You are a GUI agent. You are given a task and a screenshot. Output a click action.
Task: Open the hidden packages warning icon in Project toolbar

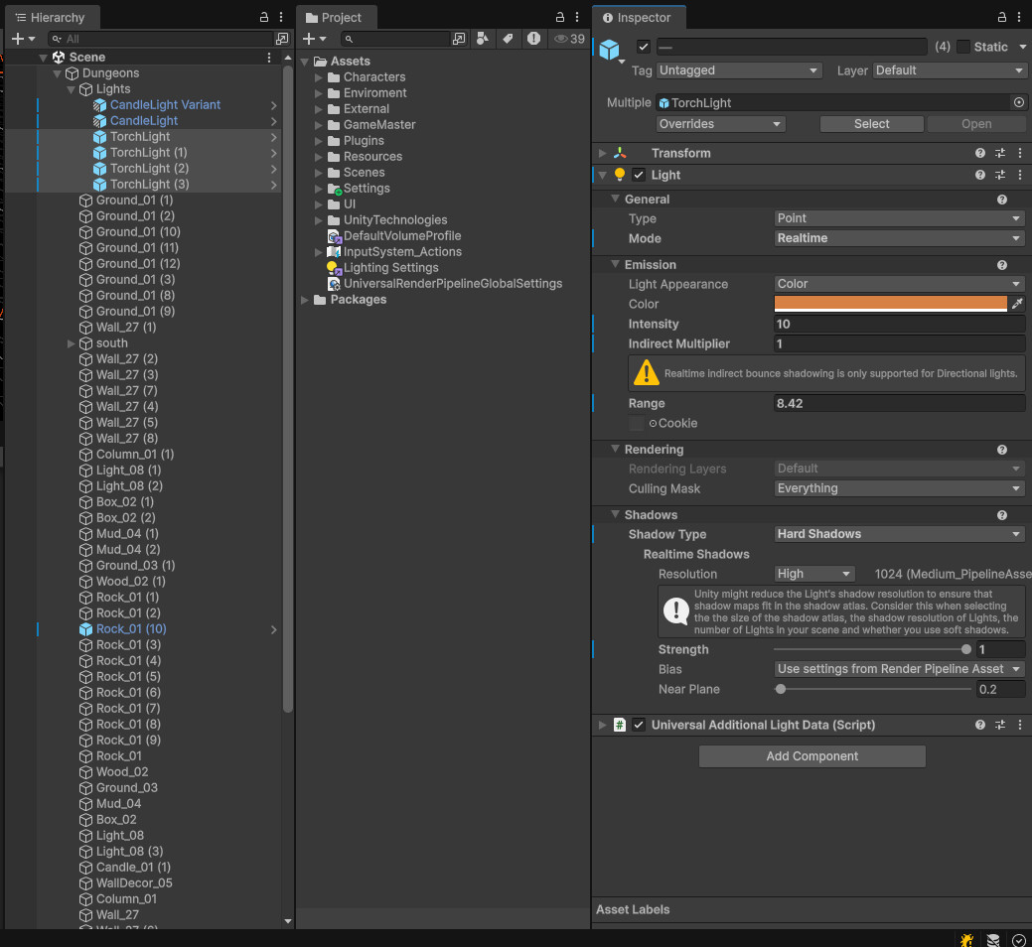tap(533, 39)
